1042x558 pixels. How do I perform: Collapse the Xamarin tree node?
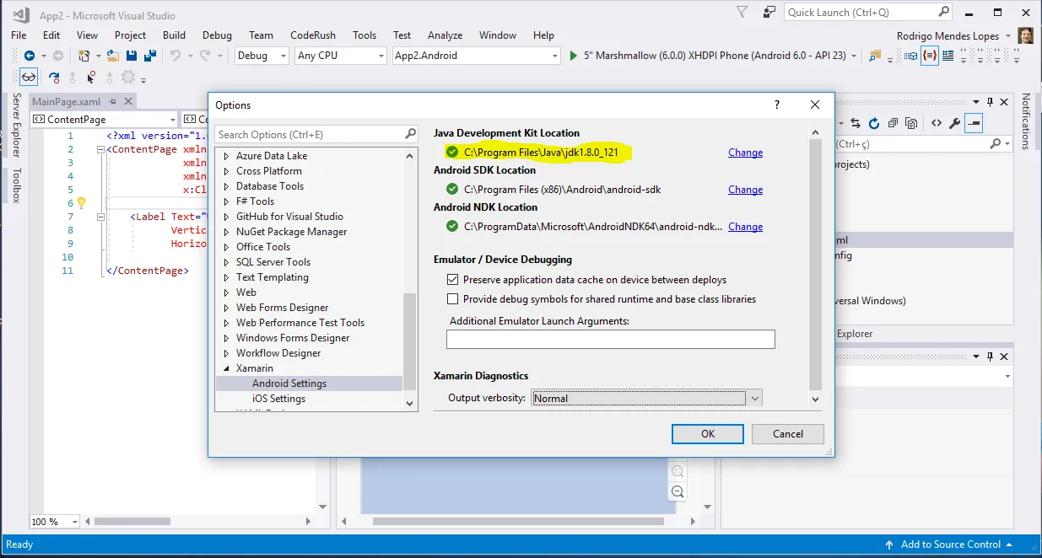pyautogui.click(x=226, y=368)
